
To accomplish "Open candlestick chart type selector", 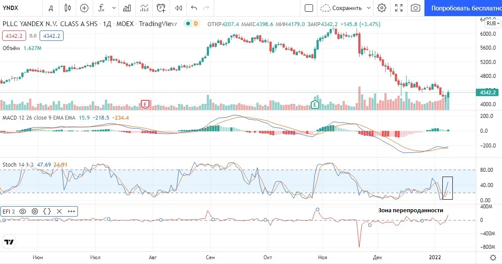I will (67, 8).
